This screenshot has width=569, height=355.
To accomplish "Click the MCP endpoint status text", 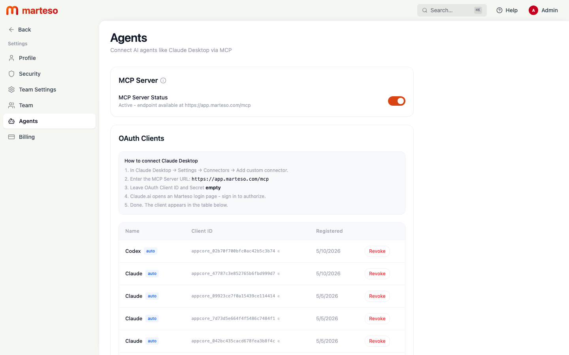I will coord(185,105).
